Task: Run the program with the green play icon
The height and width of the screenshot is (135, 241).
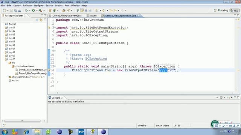Action: click(34, 10)
